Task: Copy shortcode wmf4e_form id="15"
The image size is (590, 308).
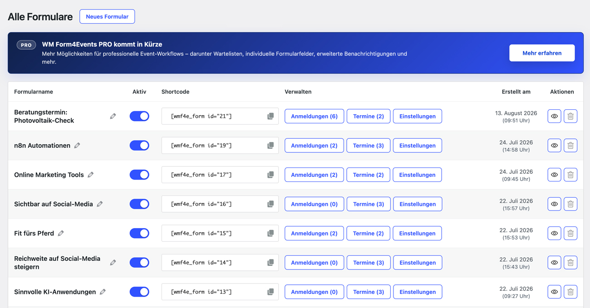Action: (270, 233)
